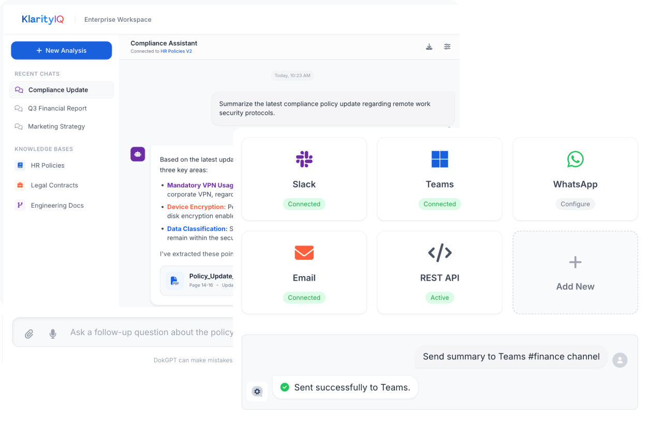649x421 pixels.
Task: Click the KlarityIQ logo
Action: click(x=43, y=19)
